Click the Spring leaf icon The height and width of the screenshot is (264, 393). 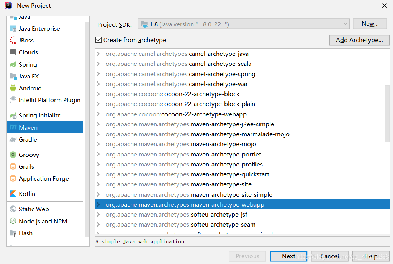13,64
